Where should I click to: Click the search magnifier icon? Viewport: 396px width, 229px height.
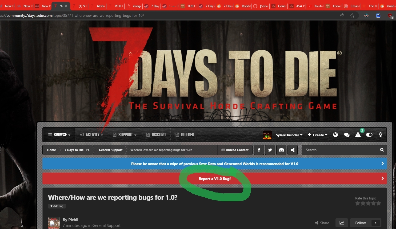[382, 150]
